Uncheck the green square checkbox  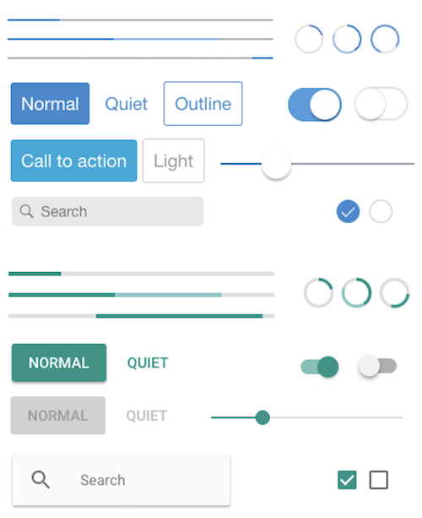click(347, 480)
